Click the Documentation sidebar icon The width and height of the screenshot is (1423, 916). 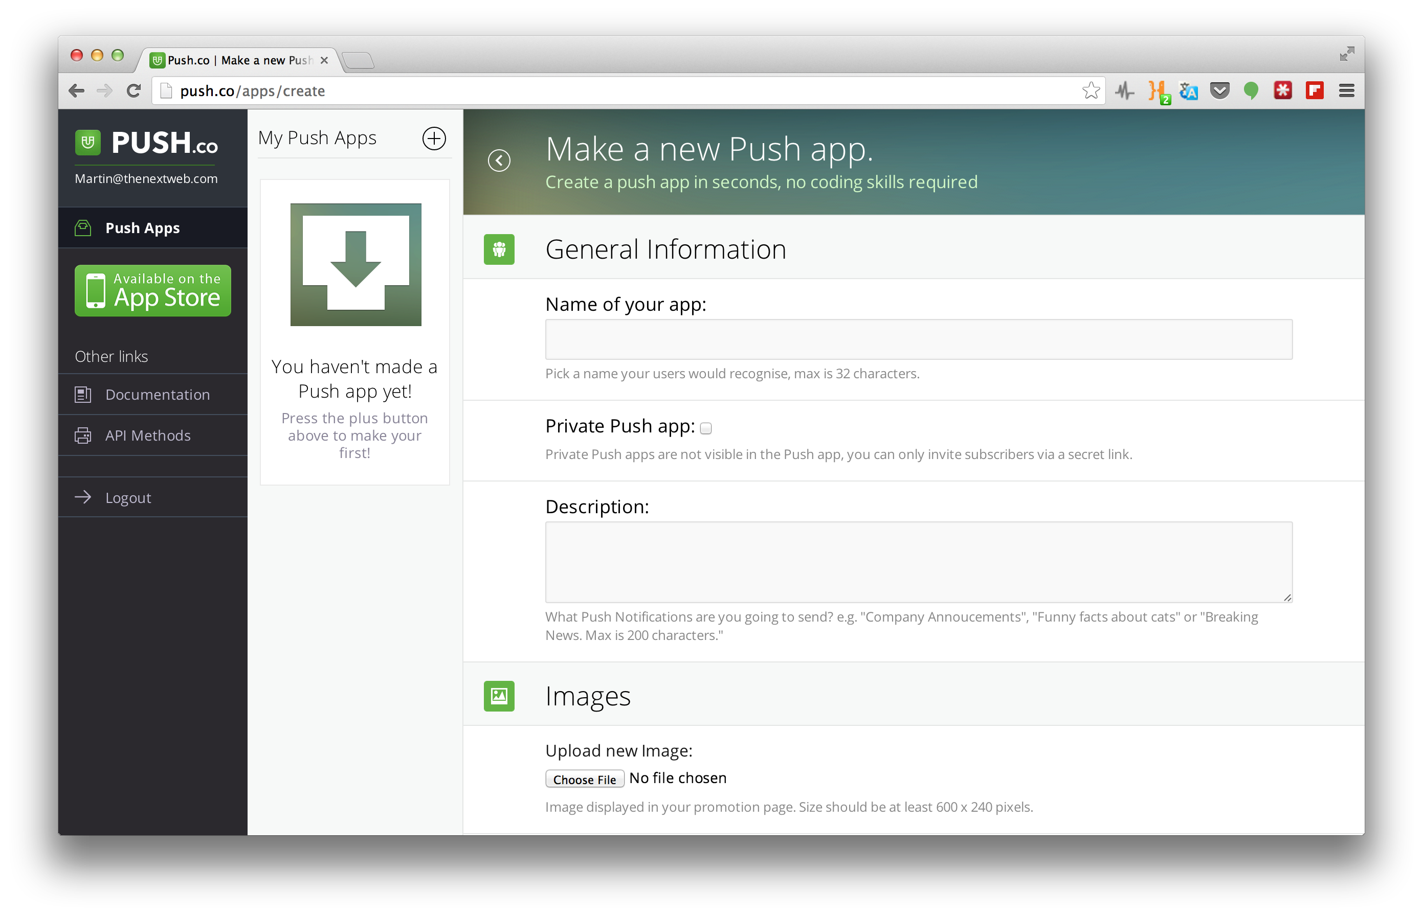(83, 394)
